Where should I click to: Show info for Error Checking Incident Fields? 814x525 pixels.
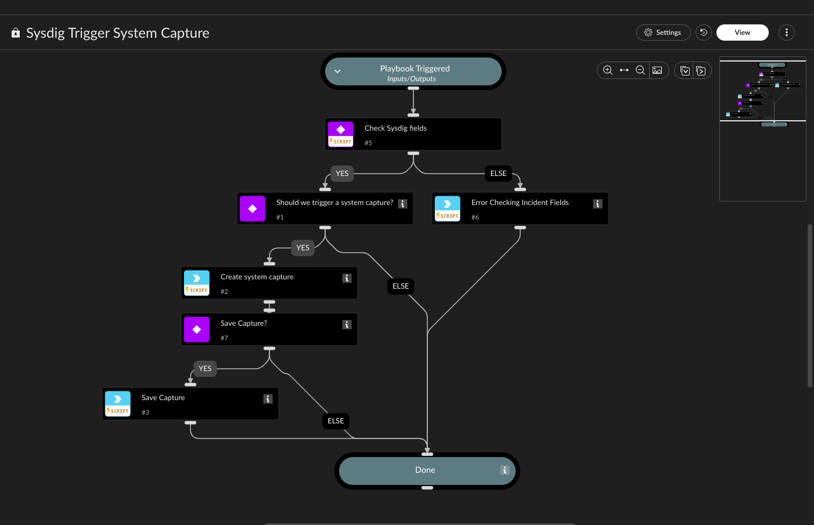coord(597,204)
